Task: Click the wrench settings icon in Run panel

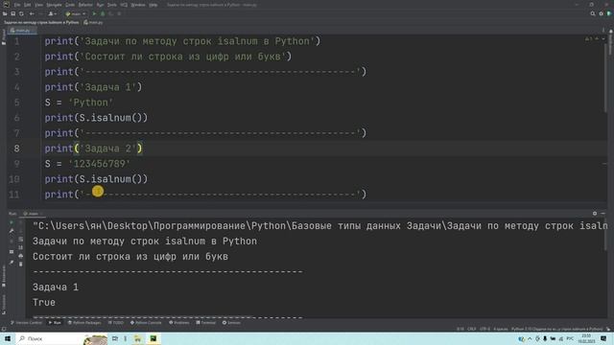Action: point(12,231)
